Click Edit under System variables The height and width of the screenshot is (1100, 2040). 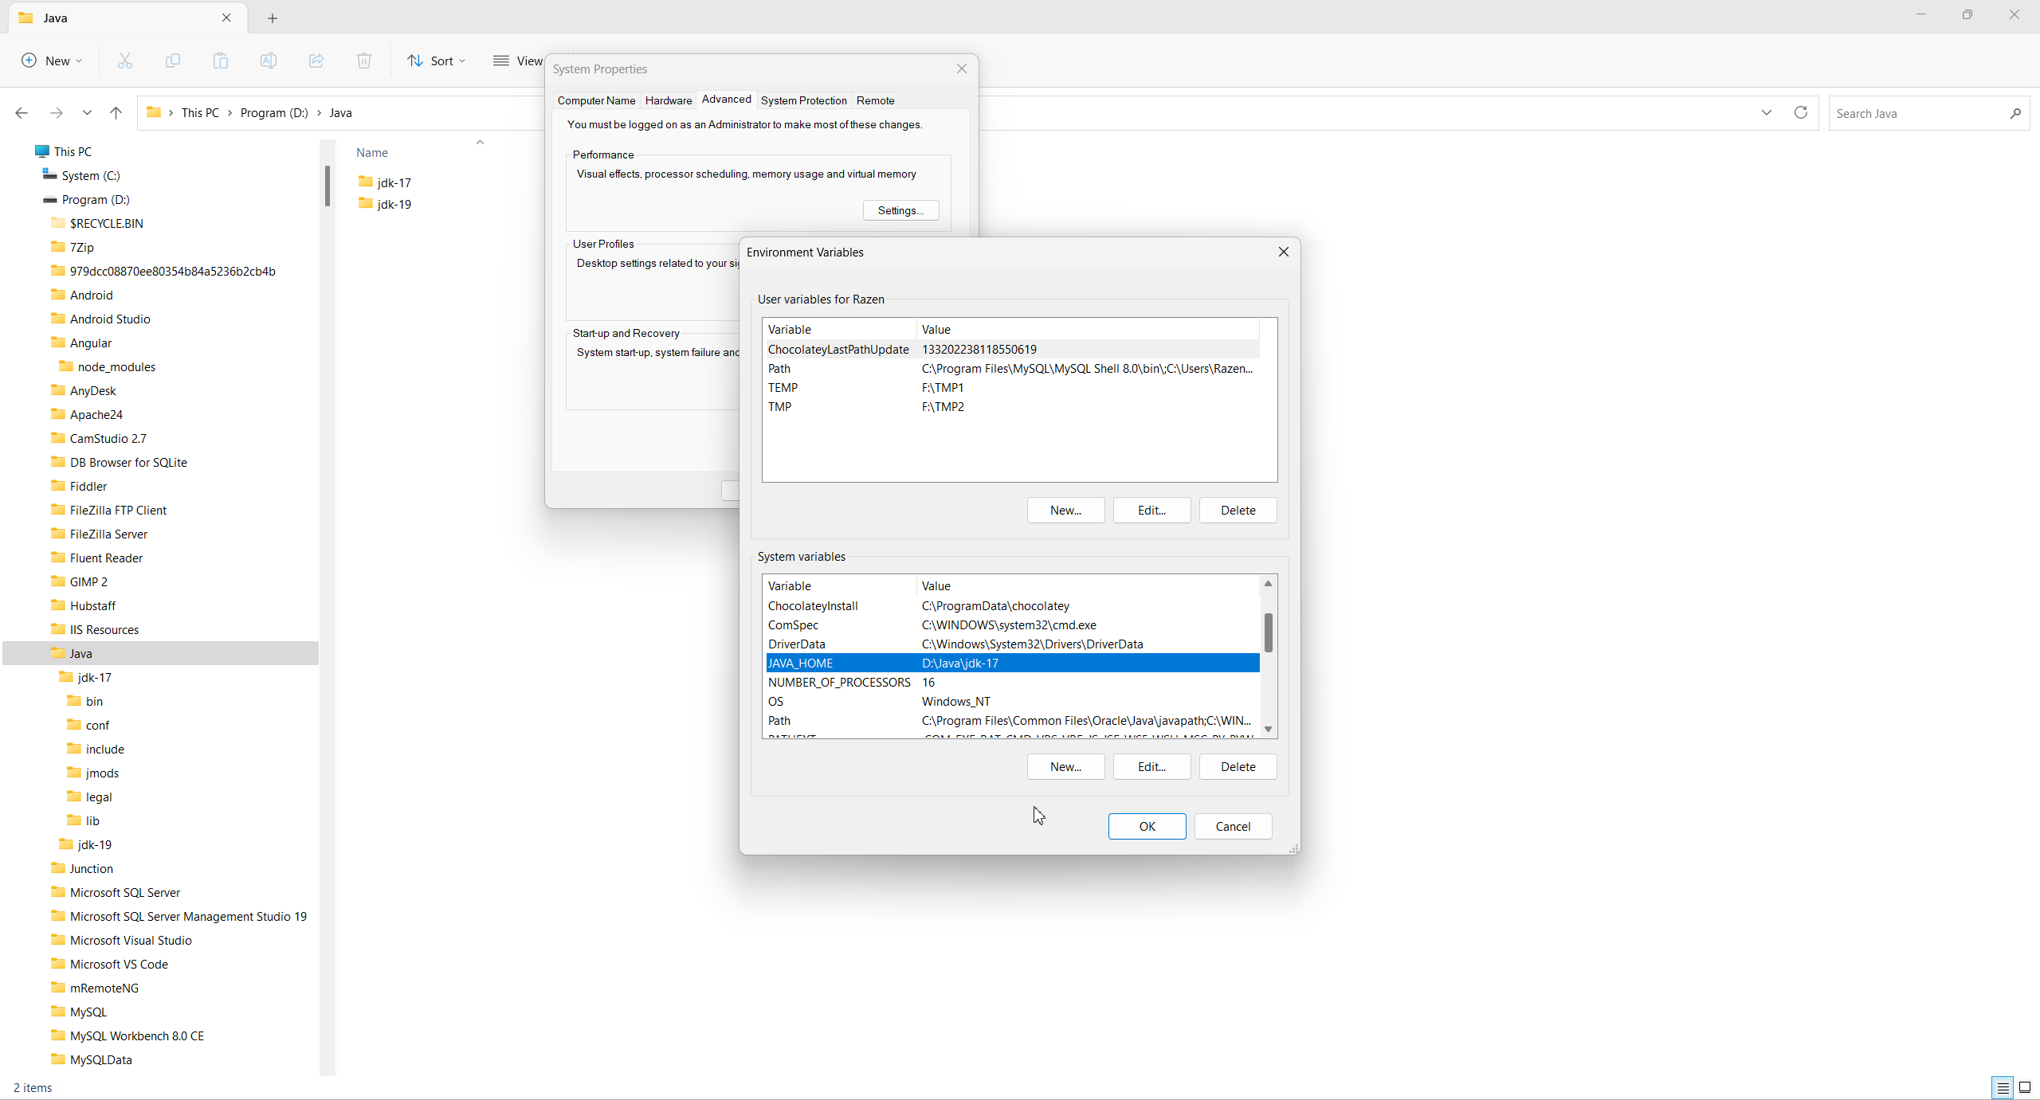1151,766
